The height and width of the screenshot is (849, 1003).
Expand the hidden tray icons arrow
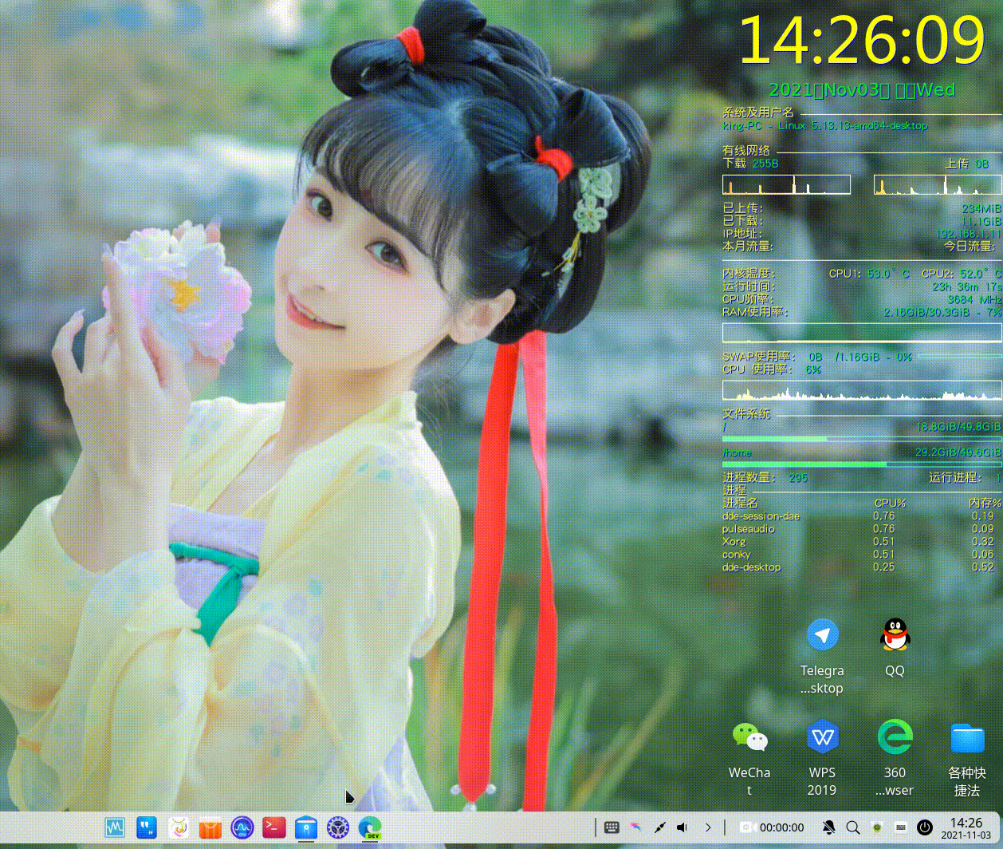[x=707, y=827]
